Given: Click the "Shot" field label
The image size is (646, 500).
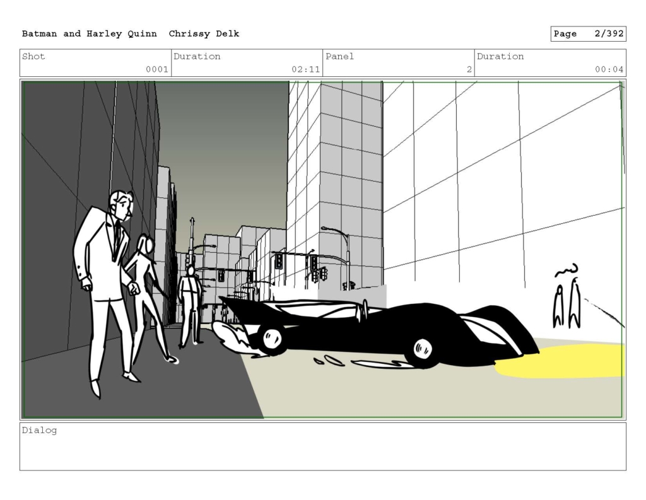Looking at the screenshot, I should (33, 56).
